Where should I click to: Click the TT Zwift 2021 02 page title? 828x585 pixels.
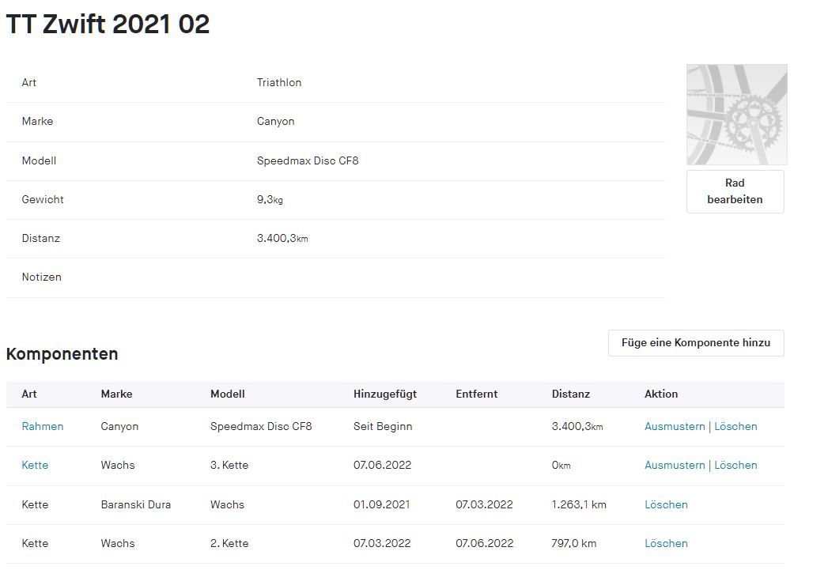108,25
